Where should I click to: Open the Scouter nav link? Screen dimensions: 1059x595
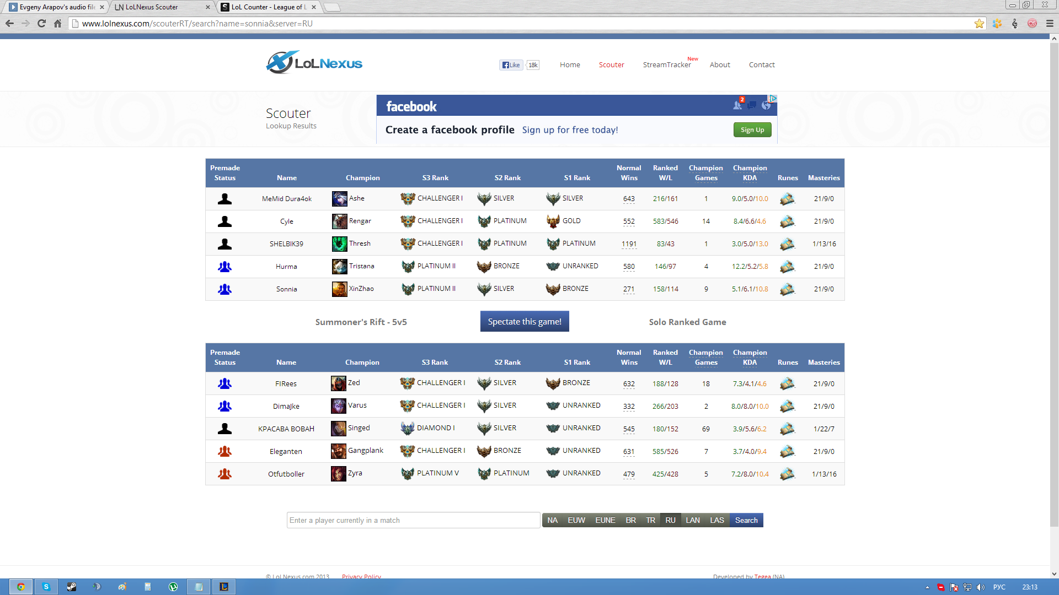(x=611, y=65)
